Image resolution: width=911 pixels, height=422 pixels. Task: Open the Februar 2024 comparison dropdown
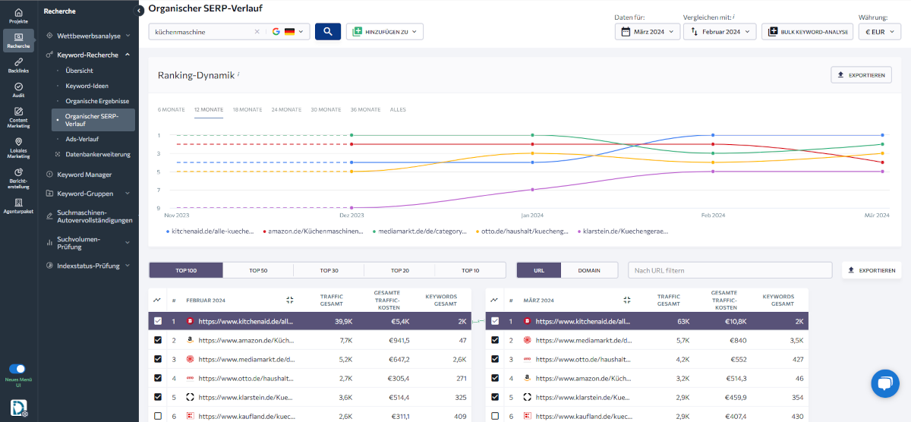pos(720,32)
